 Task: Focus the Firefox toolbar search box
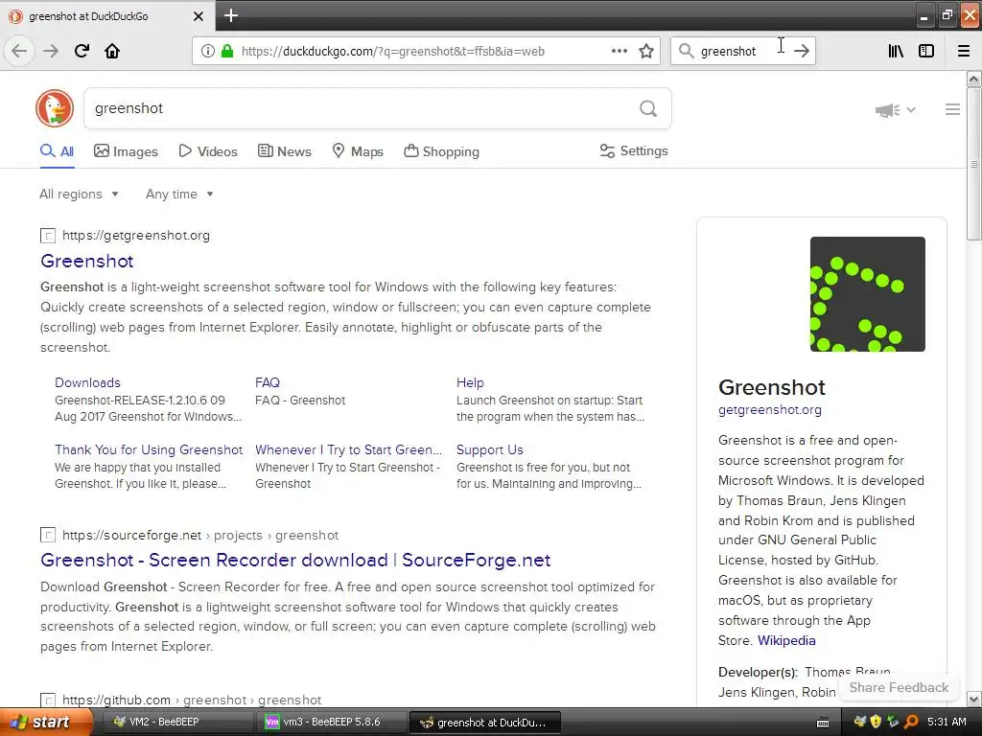(x=742, y=51)
